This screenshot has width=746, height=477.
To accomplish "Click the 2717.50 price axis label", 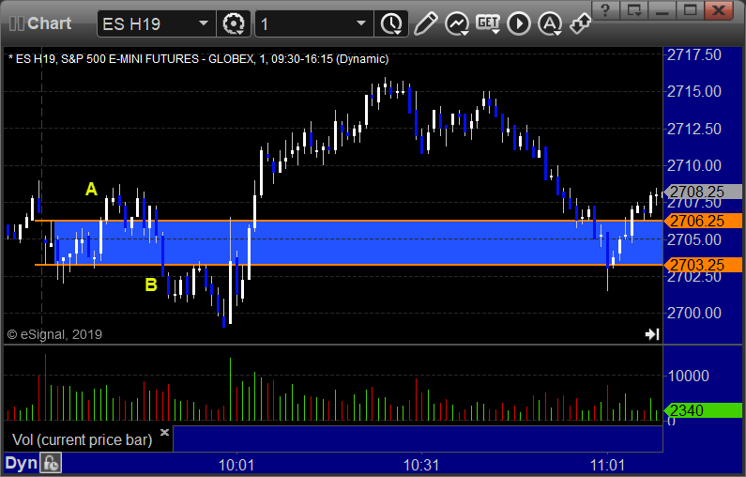I will click(x=694, y=54).
